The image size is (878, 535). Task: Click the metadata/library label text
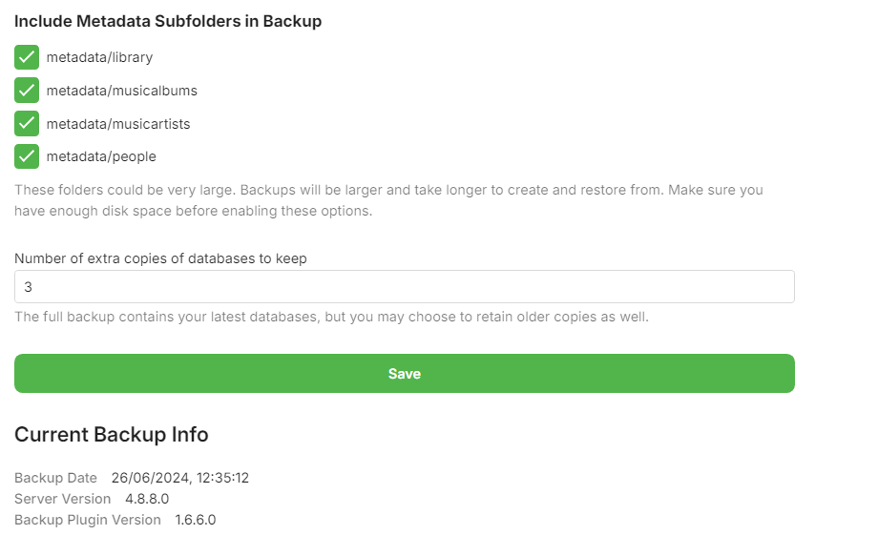pyautogui.click(x=99, y=57)
